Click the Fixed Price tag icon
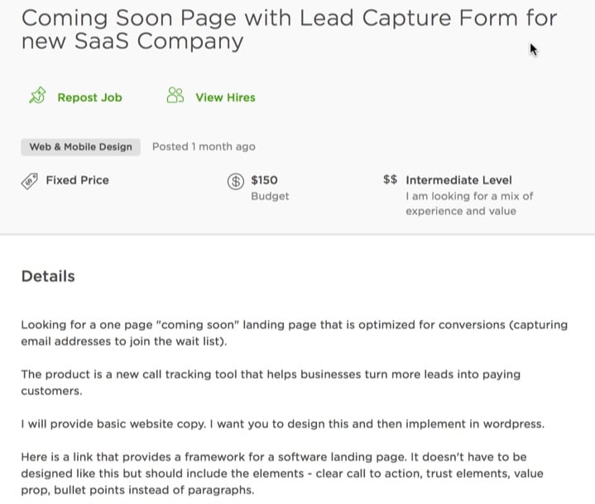 pos(29,181)
